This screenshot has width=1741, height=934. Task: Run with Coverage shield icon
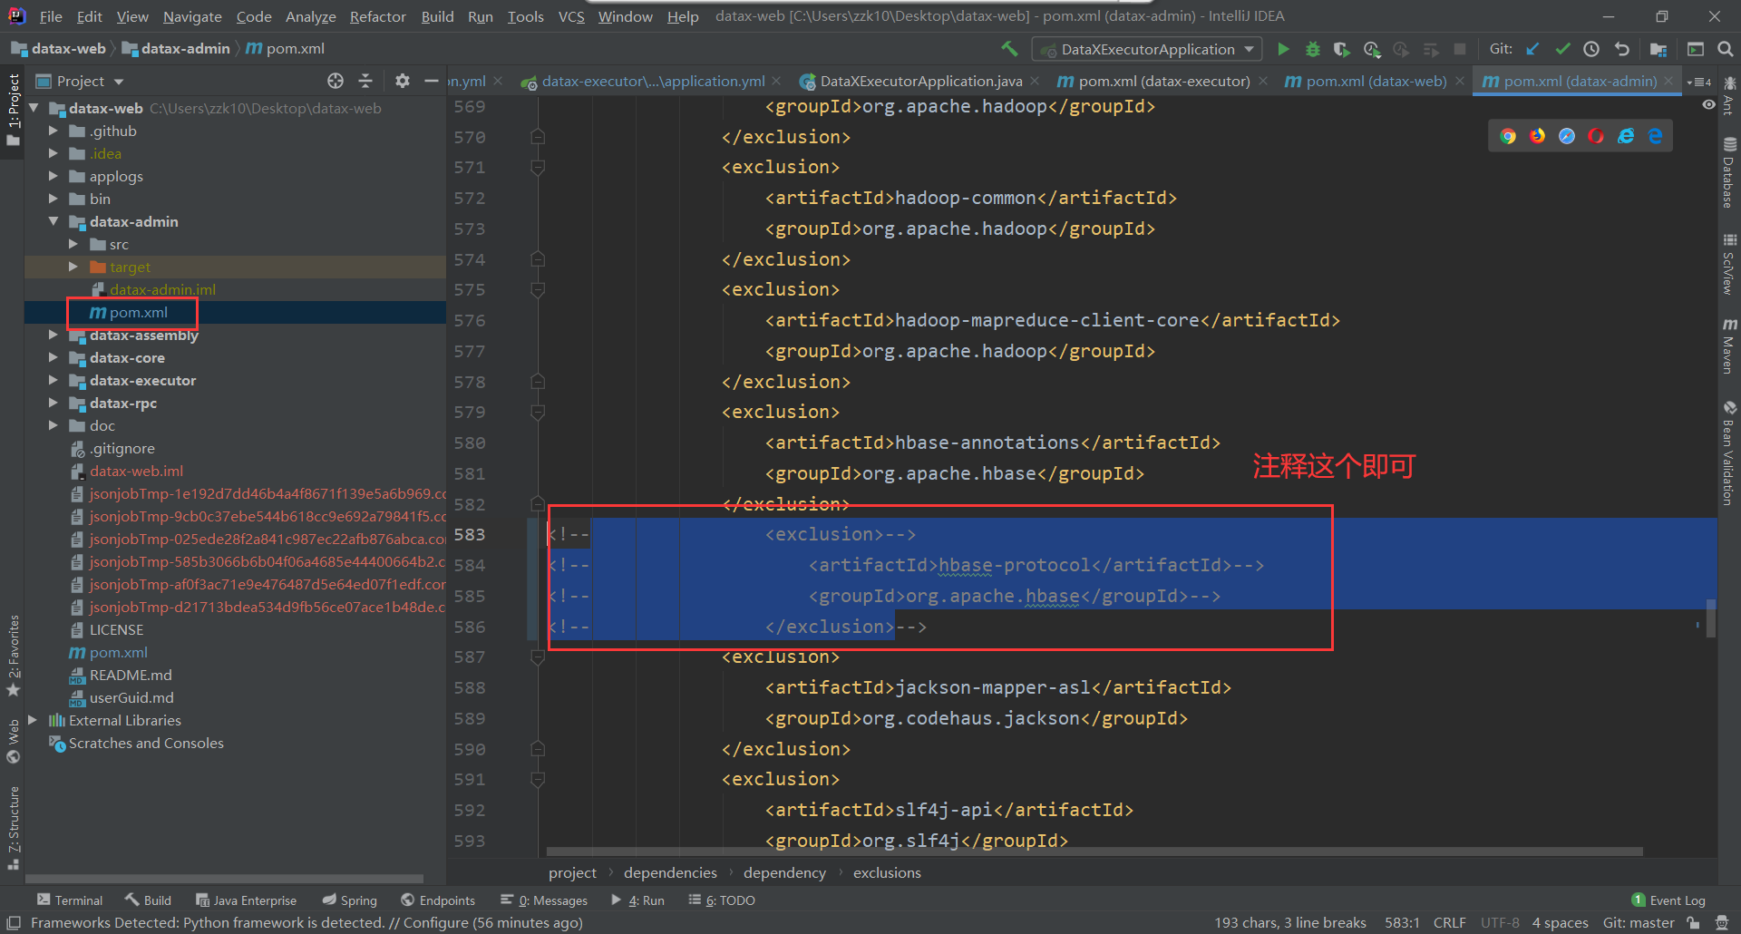coord(1342,49)
